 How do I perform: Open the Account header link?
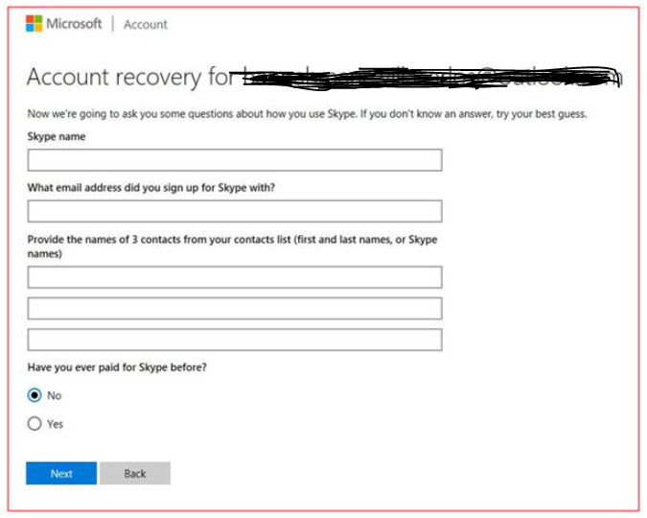pyautogui.click(x=146, y=24)
